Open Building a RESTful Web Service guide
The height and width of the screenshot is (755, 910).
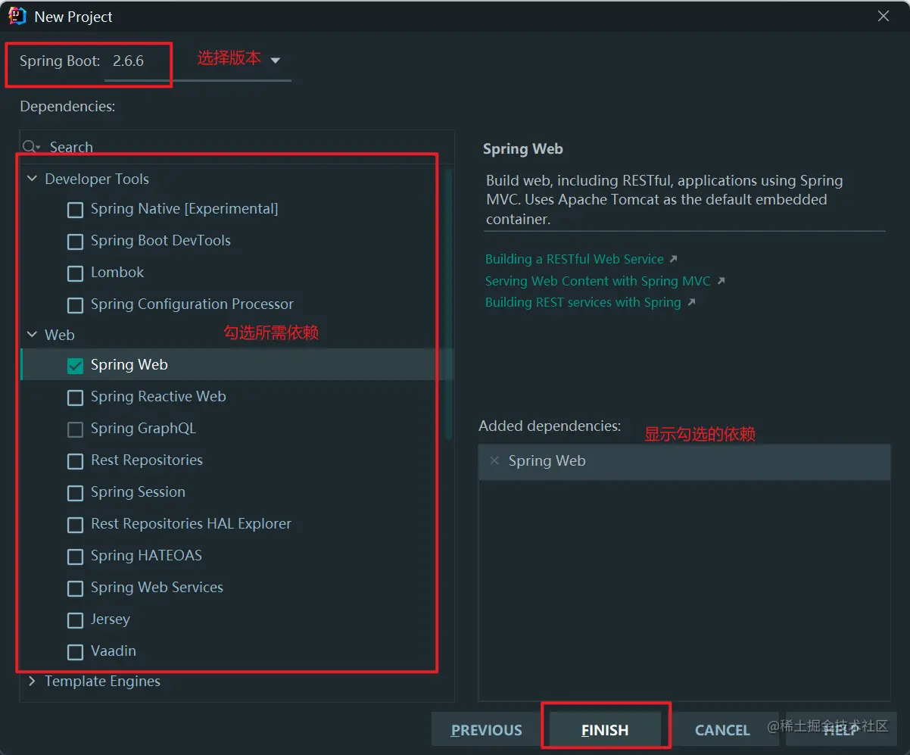point(575,259)
